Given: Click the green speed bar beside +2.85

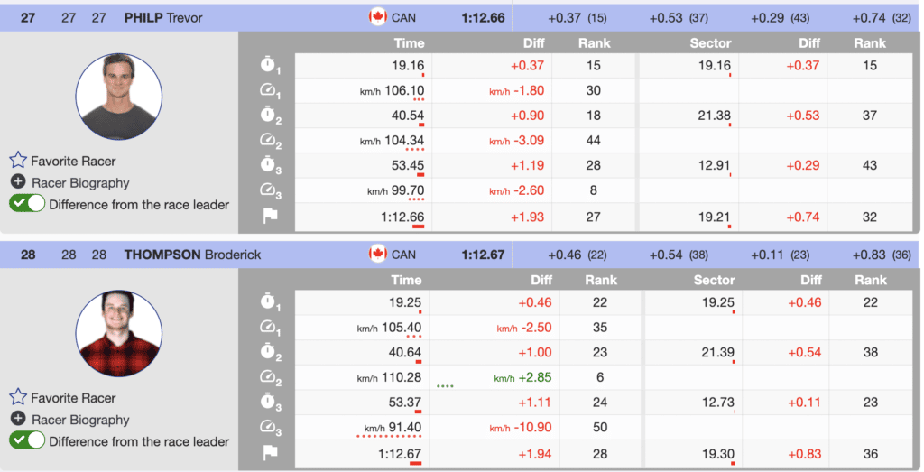Looking at the screenshot, I should 445,385.
